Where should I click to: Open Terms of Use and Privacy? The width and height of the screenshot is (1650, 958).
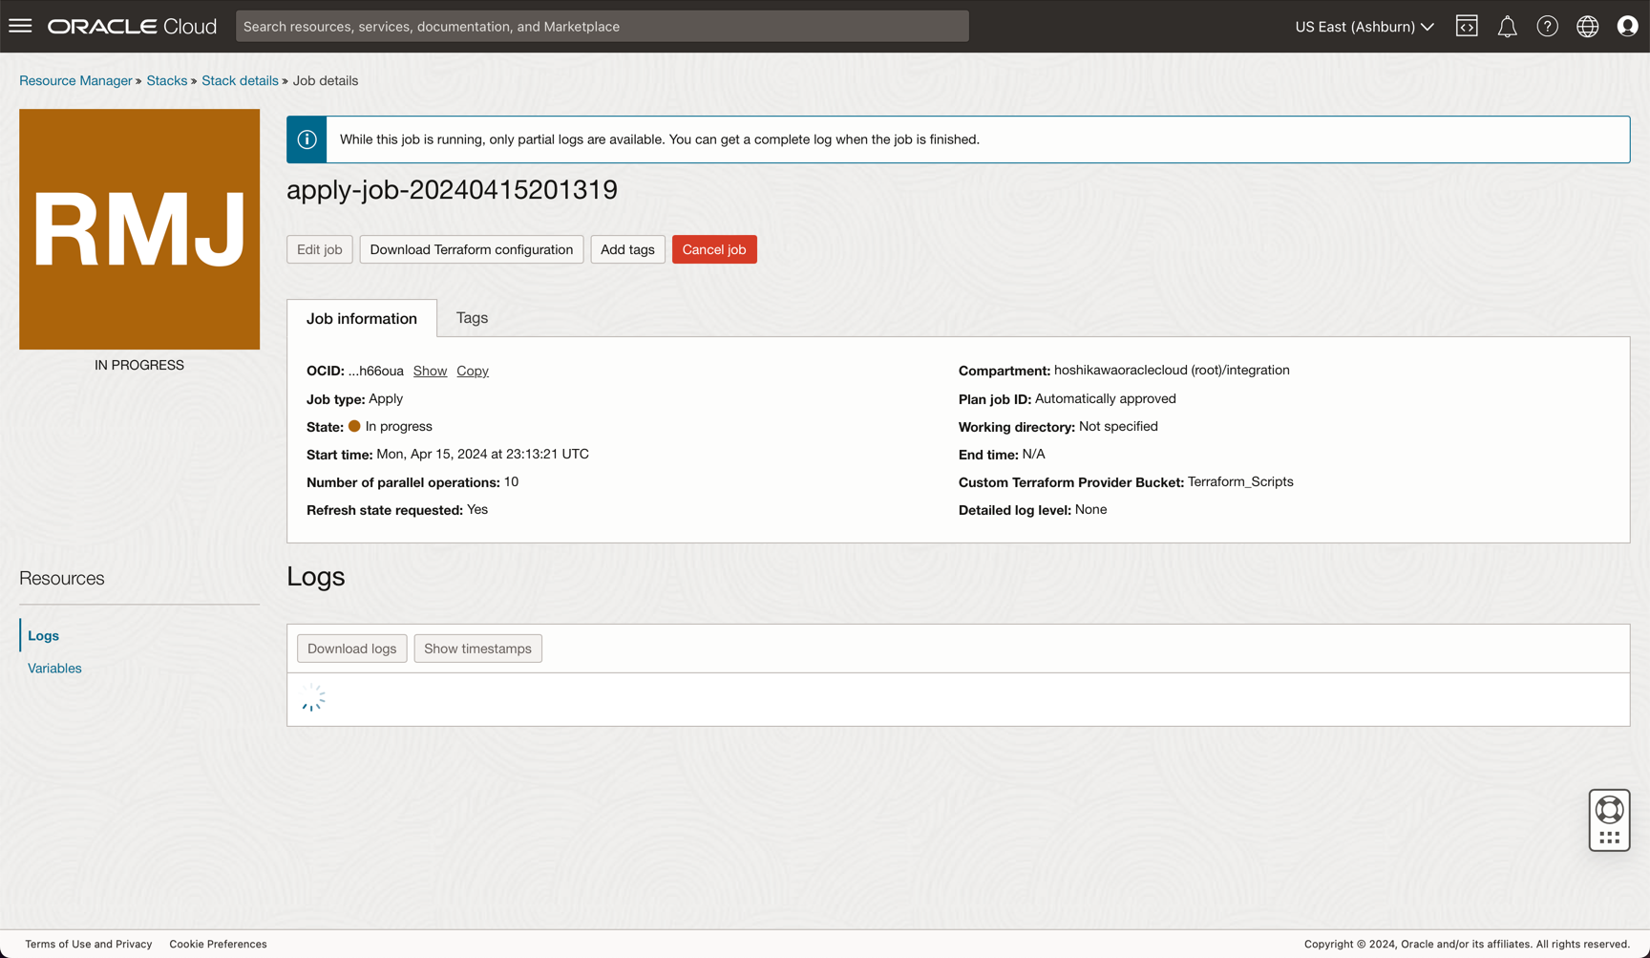pyautogui.click(x=89, y=944)
